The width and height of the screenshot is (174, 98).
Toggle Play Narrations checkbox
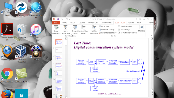point(119,26)
